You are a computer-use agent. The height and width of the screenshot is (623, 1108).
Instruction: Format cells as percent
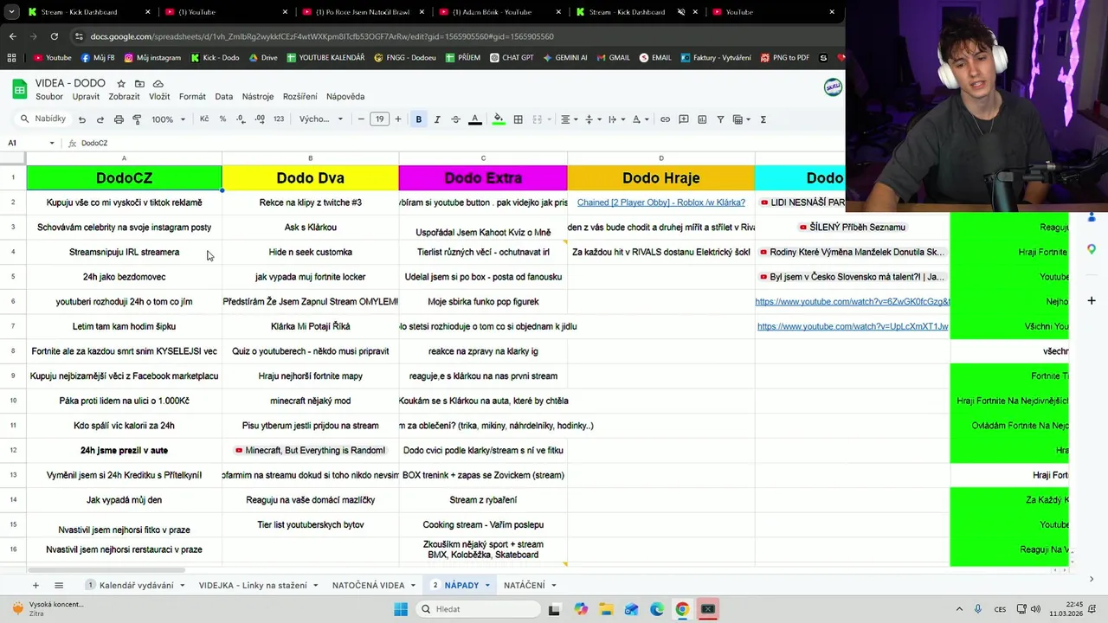pyautogui.click(x=222, y=119)
